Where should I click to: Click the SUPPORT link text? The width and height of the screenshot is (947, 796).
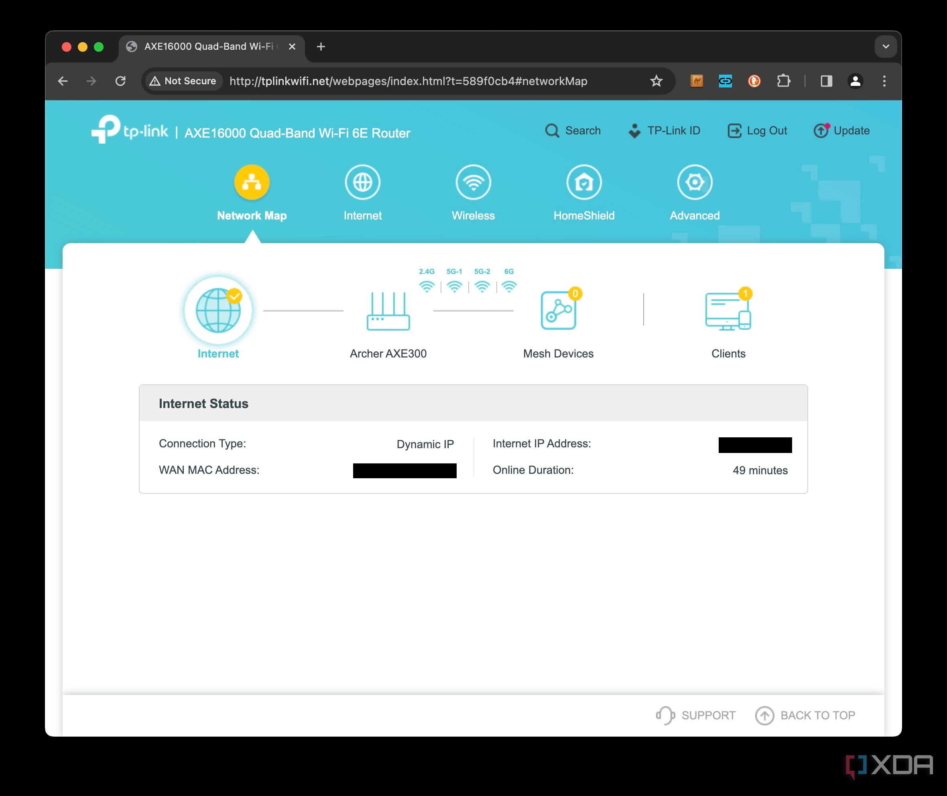[x=708, y=715]
